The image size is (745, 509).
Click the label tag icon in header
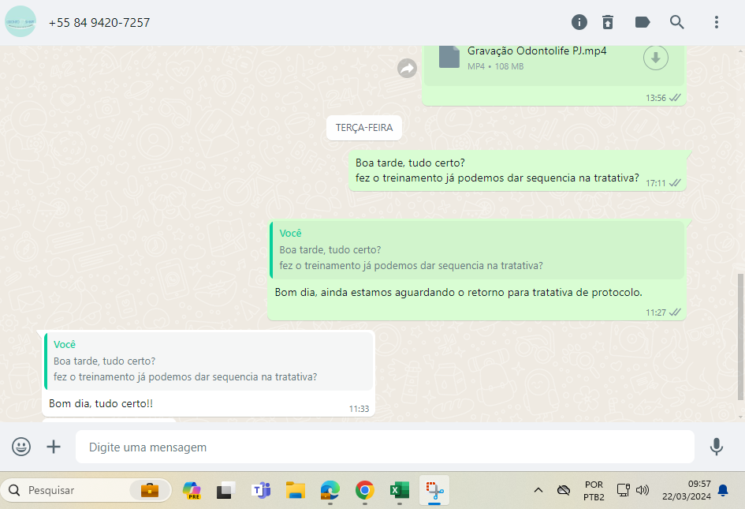(643, 22)
